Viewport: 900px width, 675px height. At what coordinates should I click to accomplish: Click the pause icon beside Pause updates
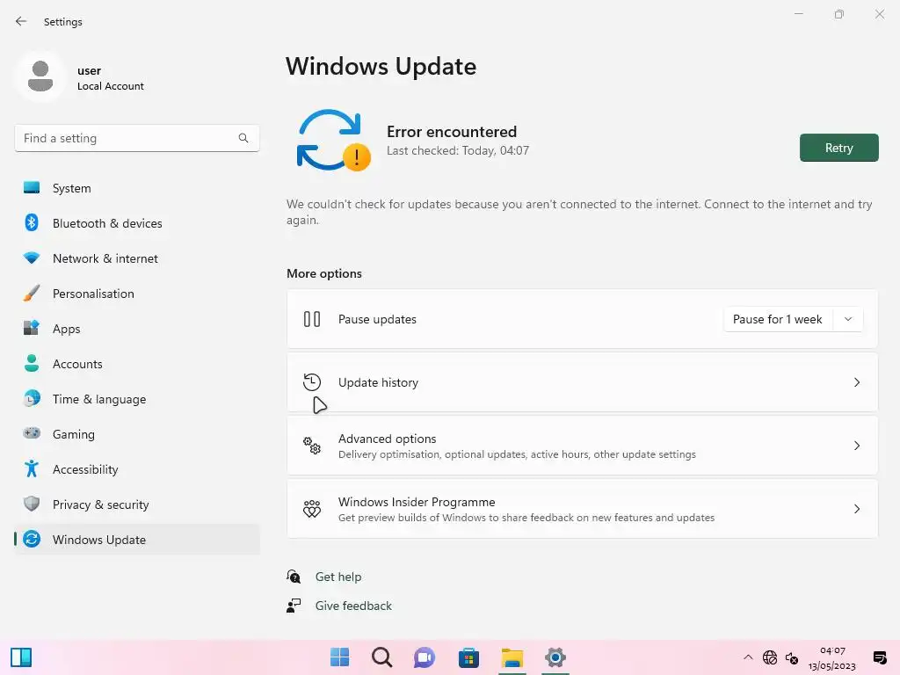tap(312, 319)
